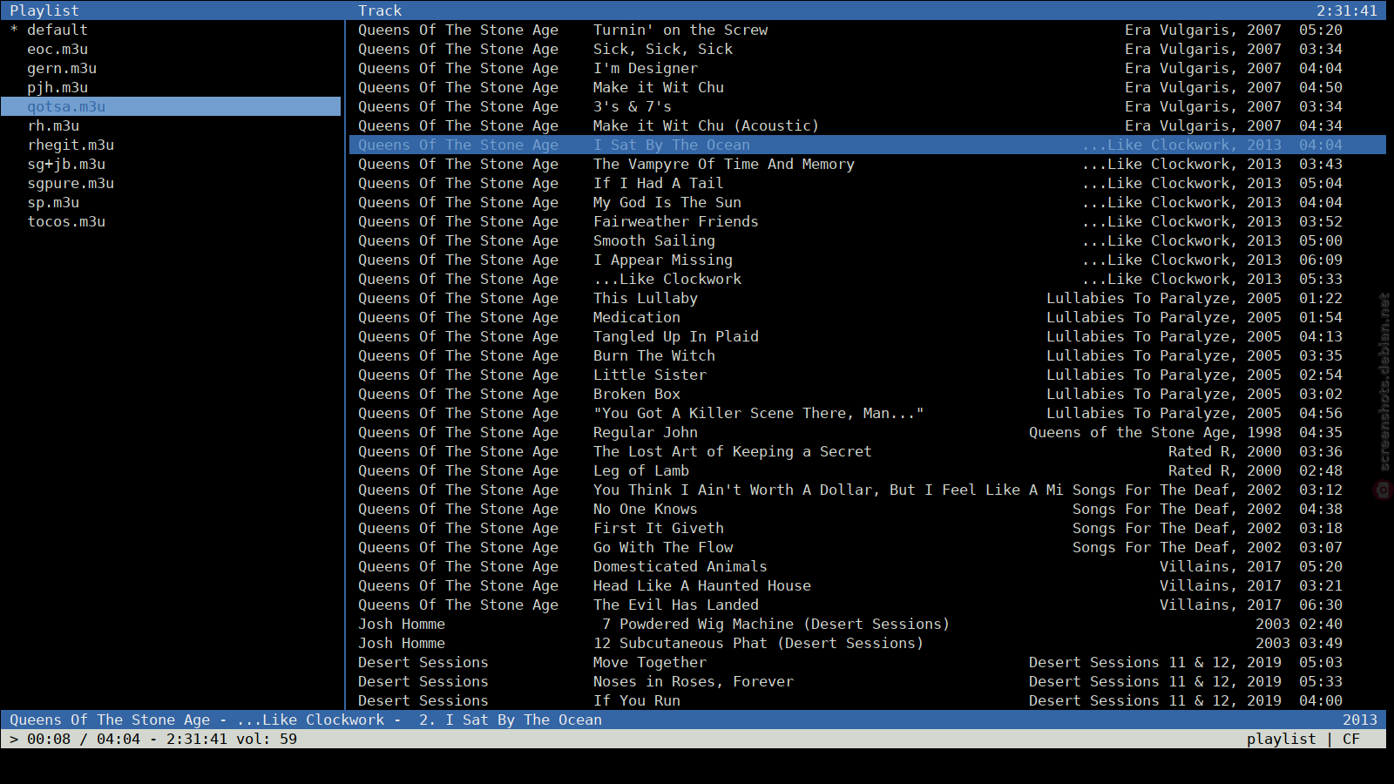Select the default playlist entry
The height and width of the screenshot is (784, 1394).
click(x=171, y=30)
